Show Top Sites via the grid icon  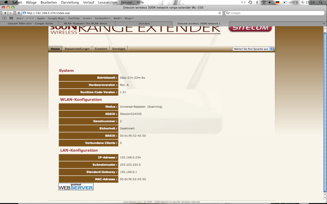click(x=11, y=18)
